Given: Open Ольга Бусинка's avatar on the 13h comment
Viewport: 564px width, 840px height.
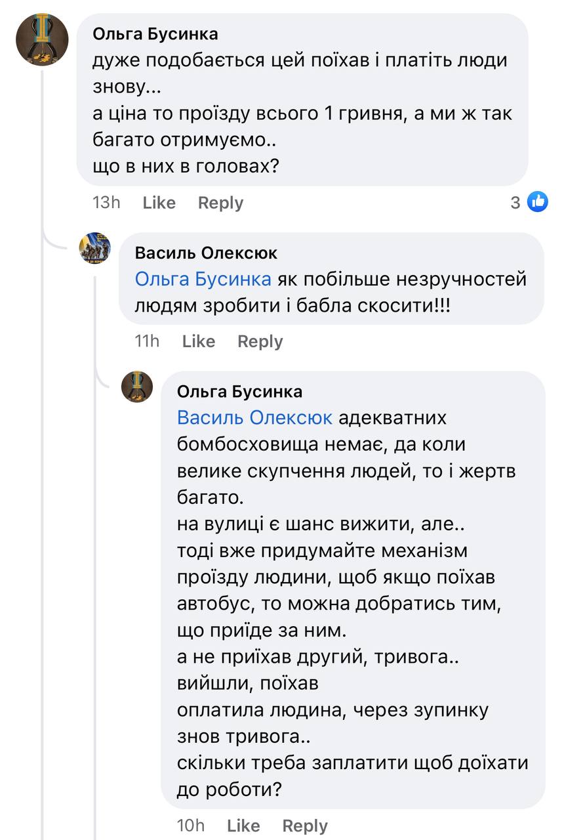Looking at the screenshot, I should click(x=42, y=39).
